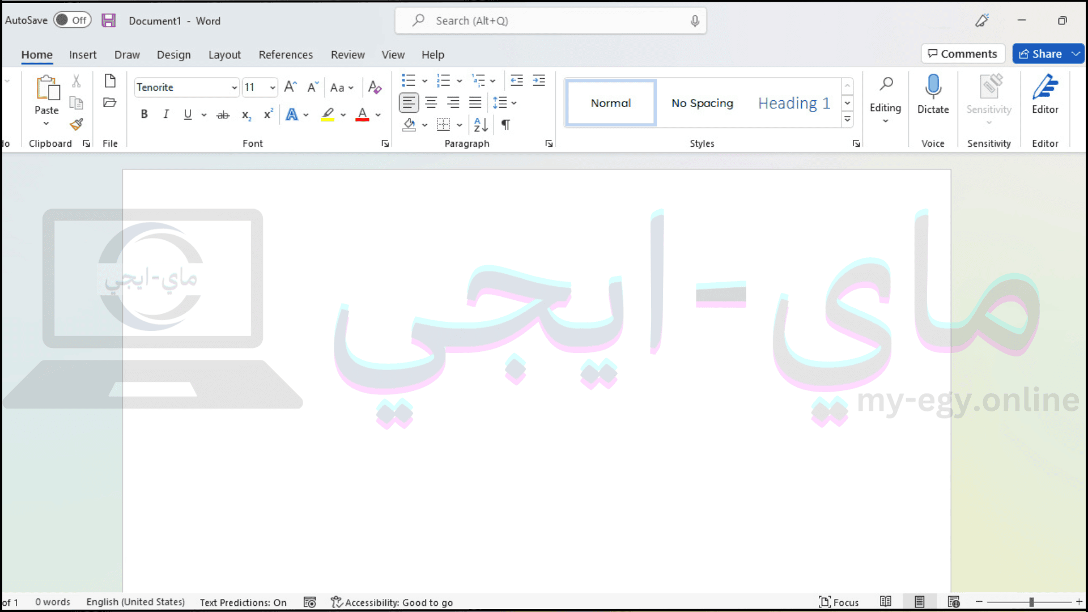Apply the Heading 1 style
Viewport: 1088px width, 612px height.
(x=794, y=103)
